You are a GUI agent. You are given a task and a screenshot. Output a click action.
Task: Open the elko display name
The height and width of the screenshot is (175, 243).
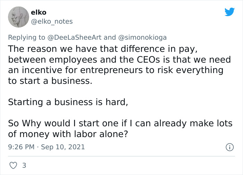point(39,13)
